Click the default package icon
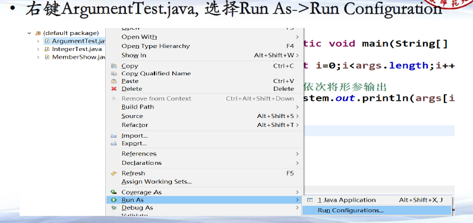Image resolution: width=473 pixels, height=223 pixels. [x=38, y=33]
